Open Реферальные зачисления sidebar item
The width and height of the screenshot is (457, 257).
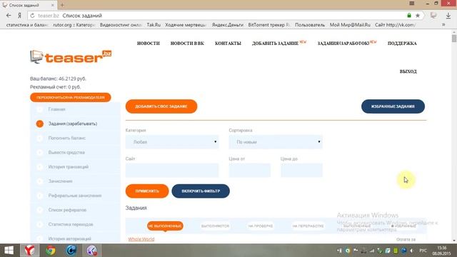point(75,196)
